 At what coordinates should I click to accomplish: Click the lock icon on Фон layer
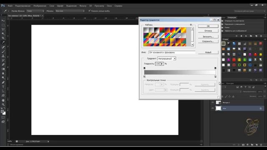click(x=260, y=108)
